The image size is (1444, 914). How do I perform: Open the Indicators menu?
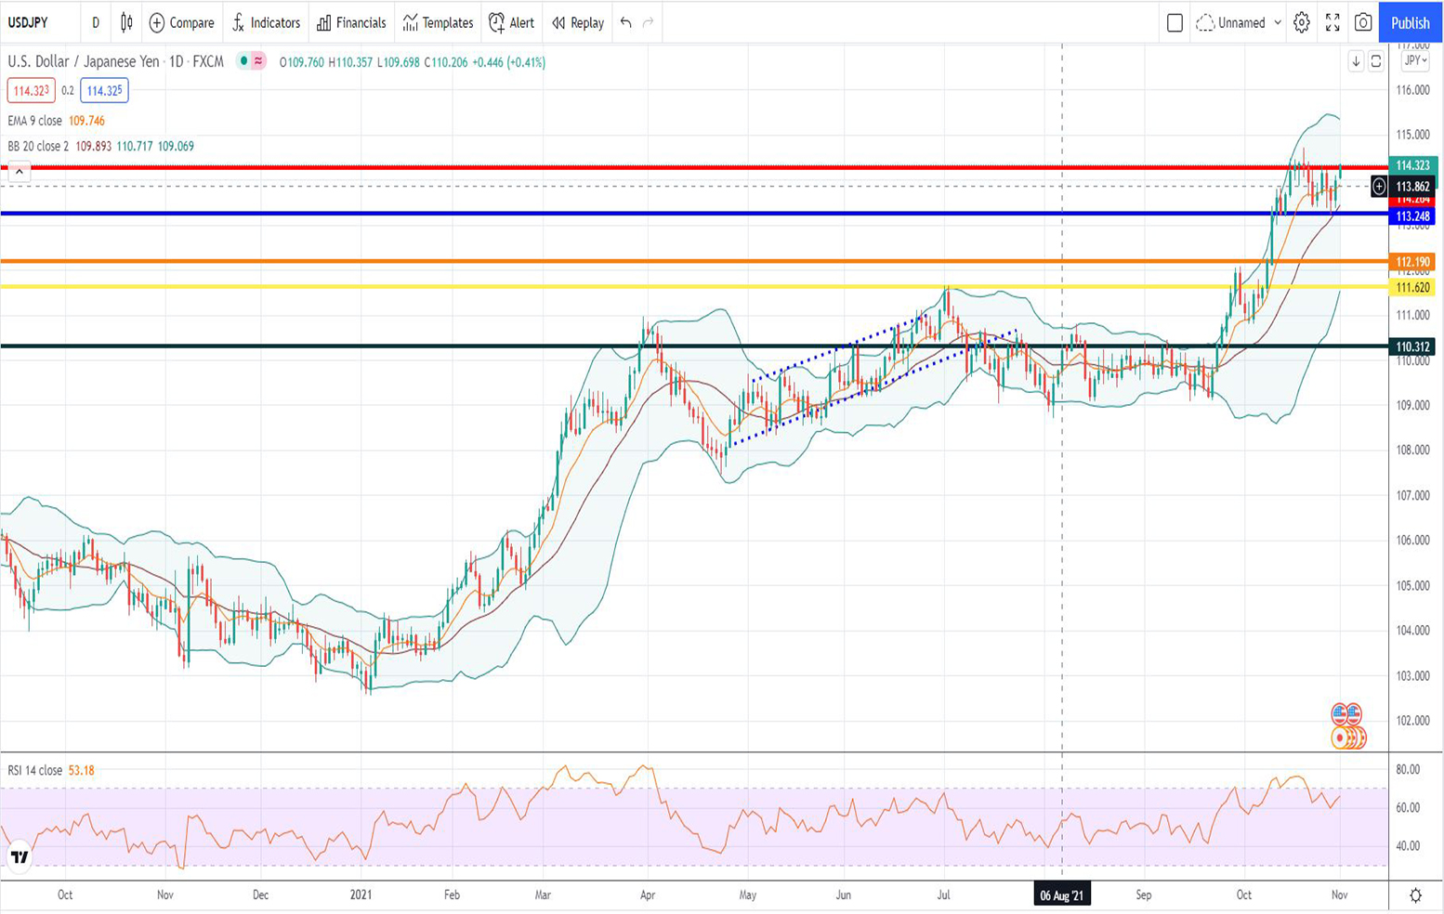coord(266,22)
